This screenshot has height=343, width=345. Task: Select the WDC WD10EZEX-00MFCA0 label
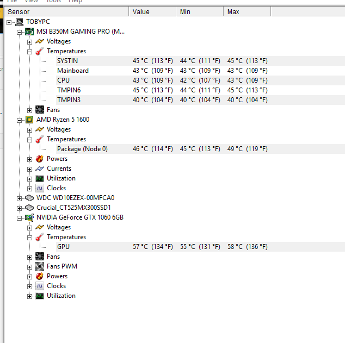coord(76,198)
